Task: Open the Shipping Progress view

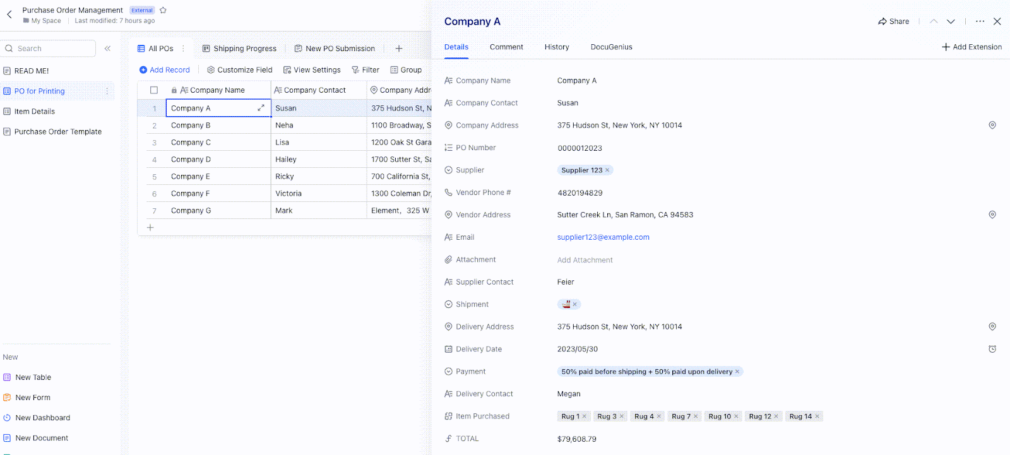Action: [239, 49]
